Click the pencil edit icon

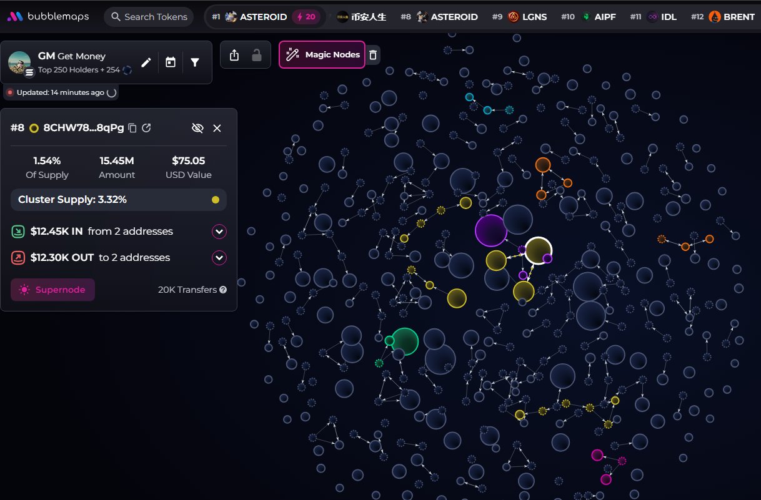(x=146, y=62)
